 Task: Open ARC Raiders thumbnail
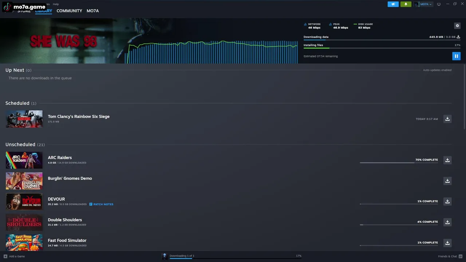pyautogui.click(x=24, y=160)
